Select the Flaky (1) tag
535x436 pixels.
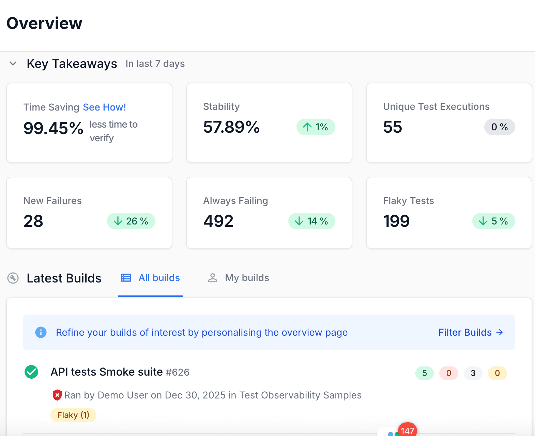pos(73,415)
